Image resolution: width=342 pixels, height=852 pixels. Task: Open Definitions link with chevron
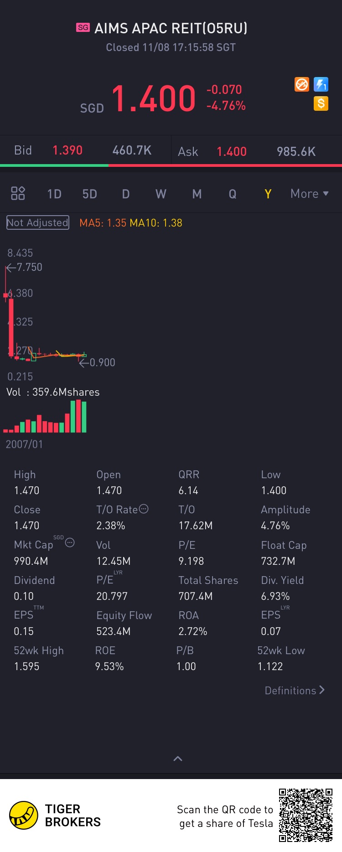pos(295,690)
